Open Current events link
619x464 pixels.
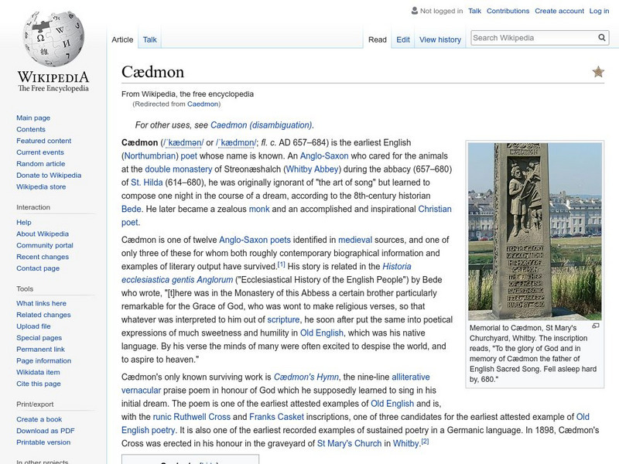(40, 152)
